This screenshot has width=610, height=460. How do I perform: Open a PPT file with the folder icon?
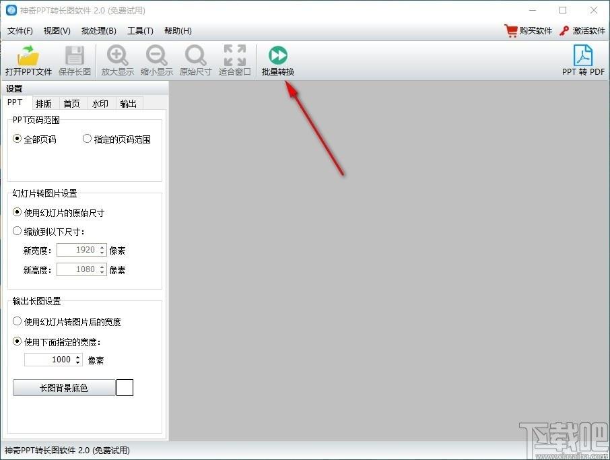28,56
